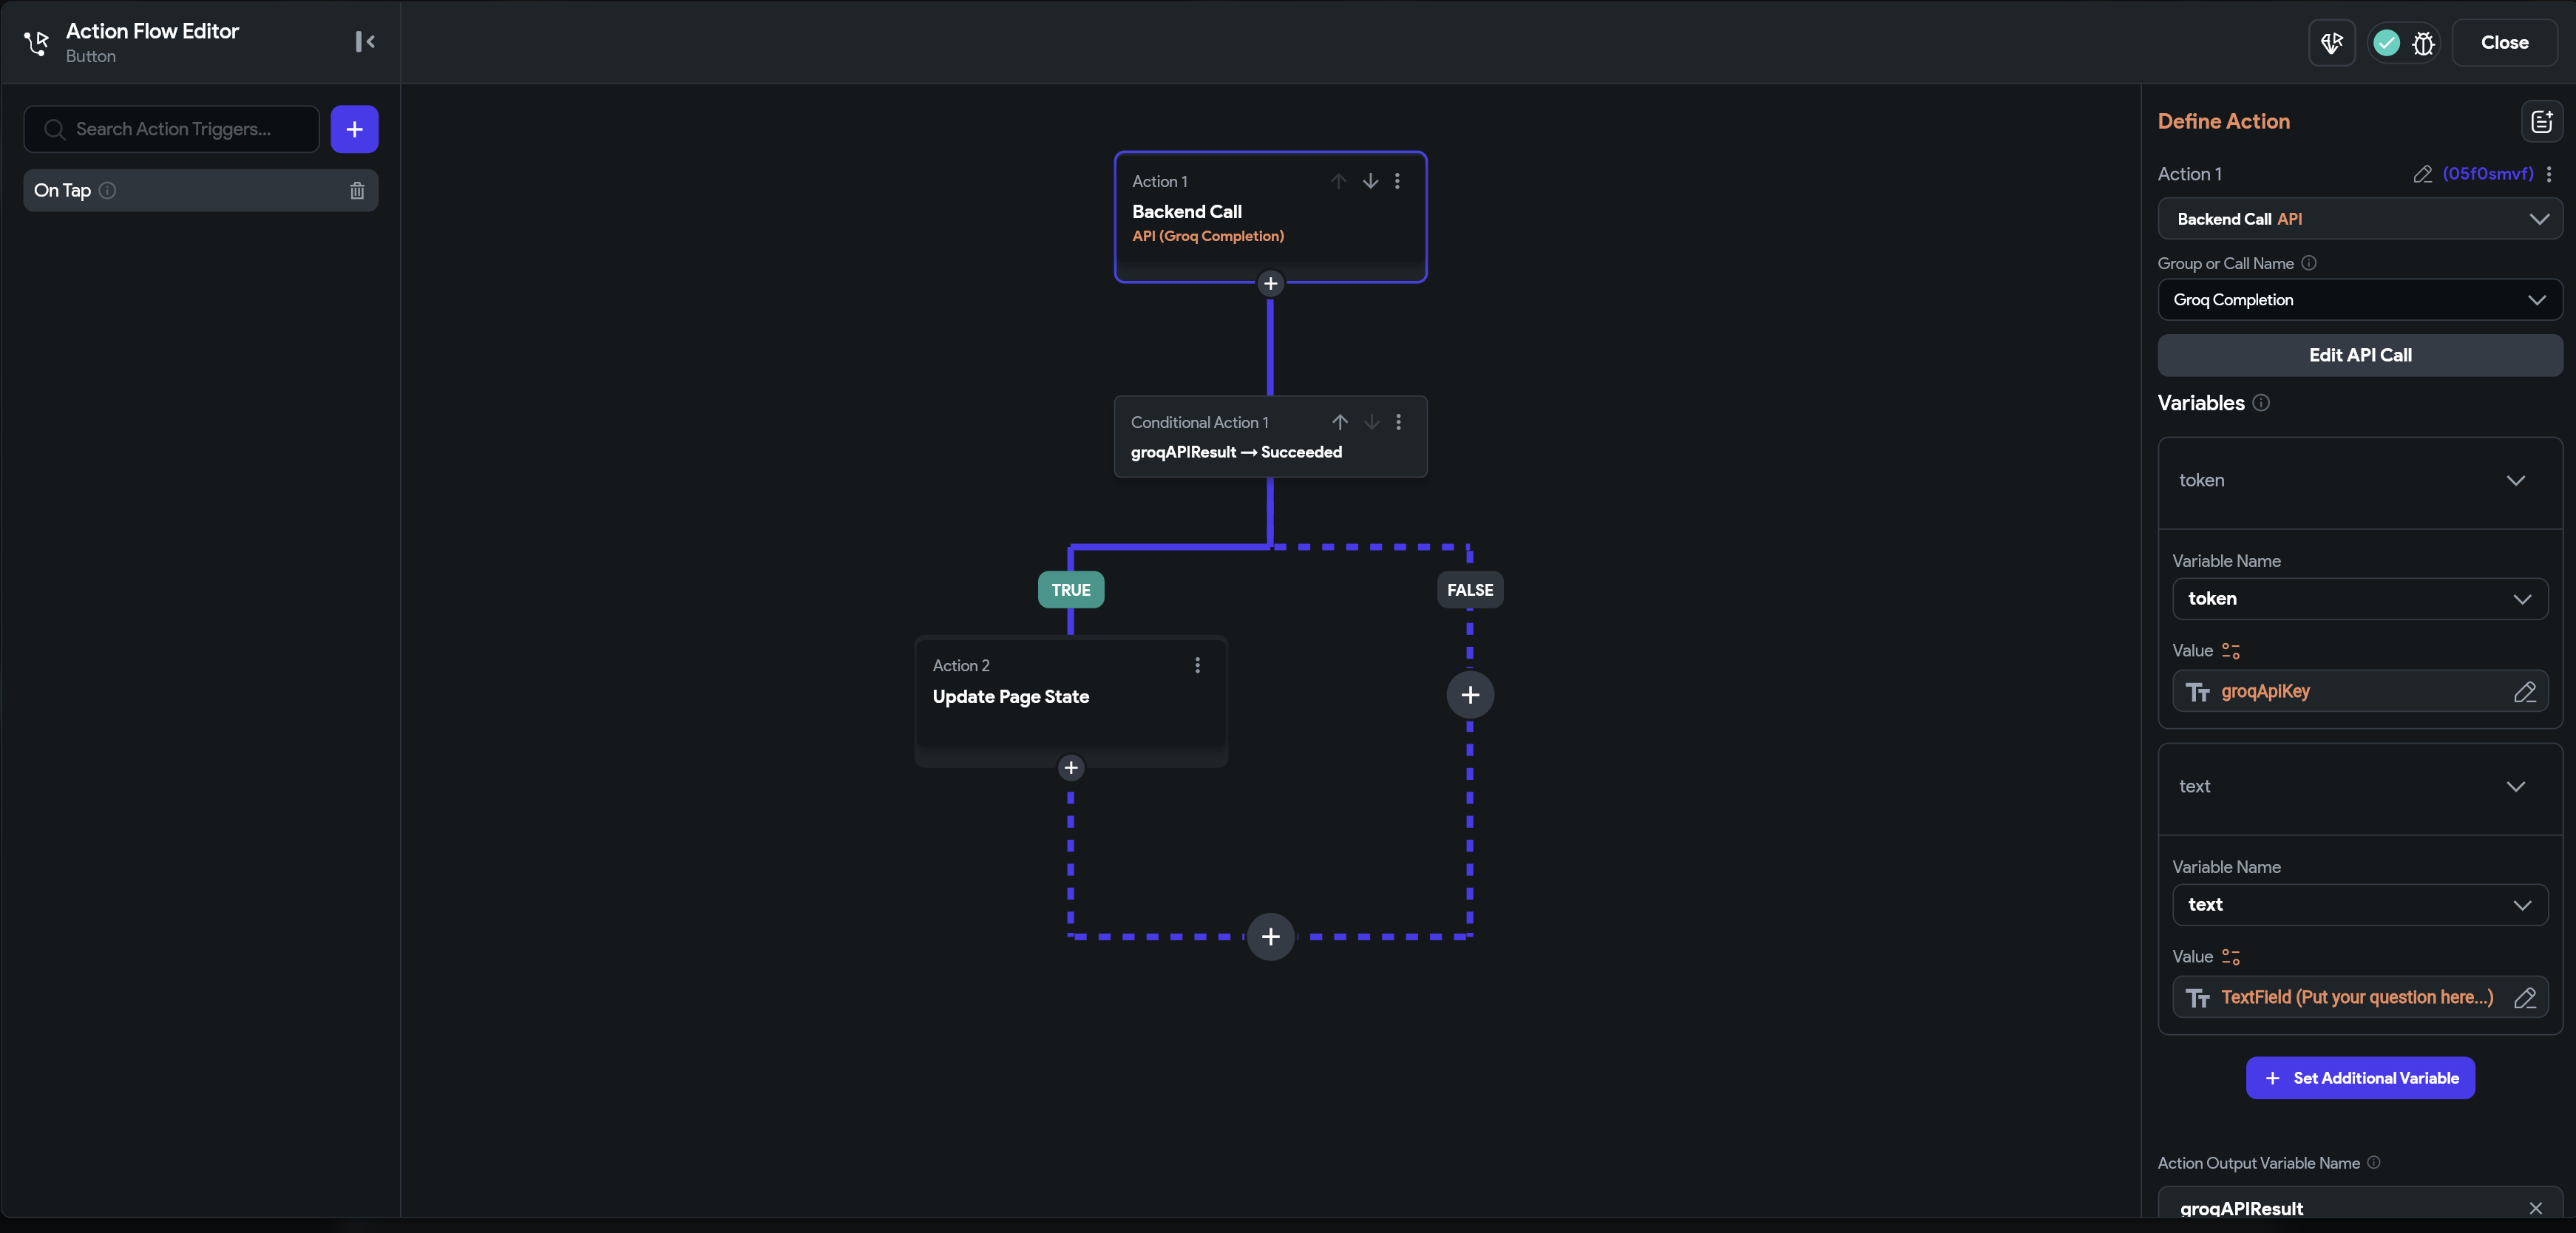This screenshot has width=2576, height=1233.
Task: Click the Edit API Call button
Action: click(x=2360, y=355)
